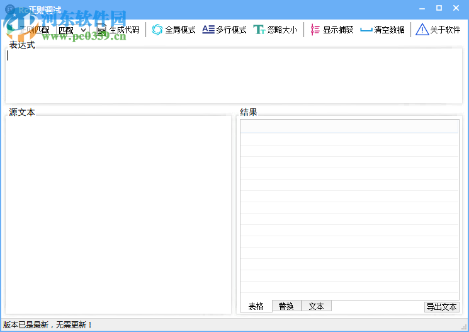The height and width of the screenshot is (332, 469).
Task: Select the first row in results table
Action: pyautogui.click(x=349, y=139)
